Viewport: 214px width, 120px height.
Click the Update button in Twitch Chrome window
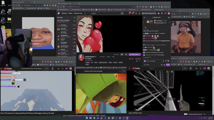[x=167, y=7]
